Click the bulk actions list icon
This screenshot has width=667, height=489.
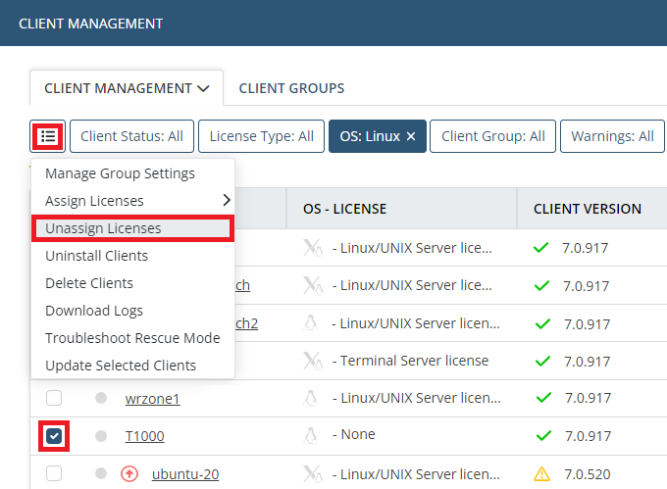pos(47,136)
